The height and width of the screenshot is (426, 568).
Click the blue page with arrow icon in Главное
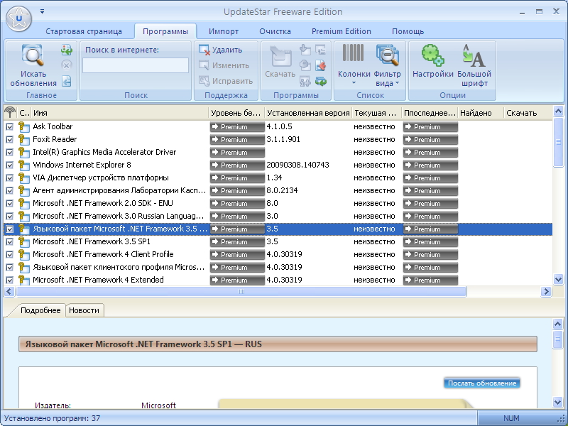click(66, 81)
